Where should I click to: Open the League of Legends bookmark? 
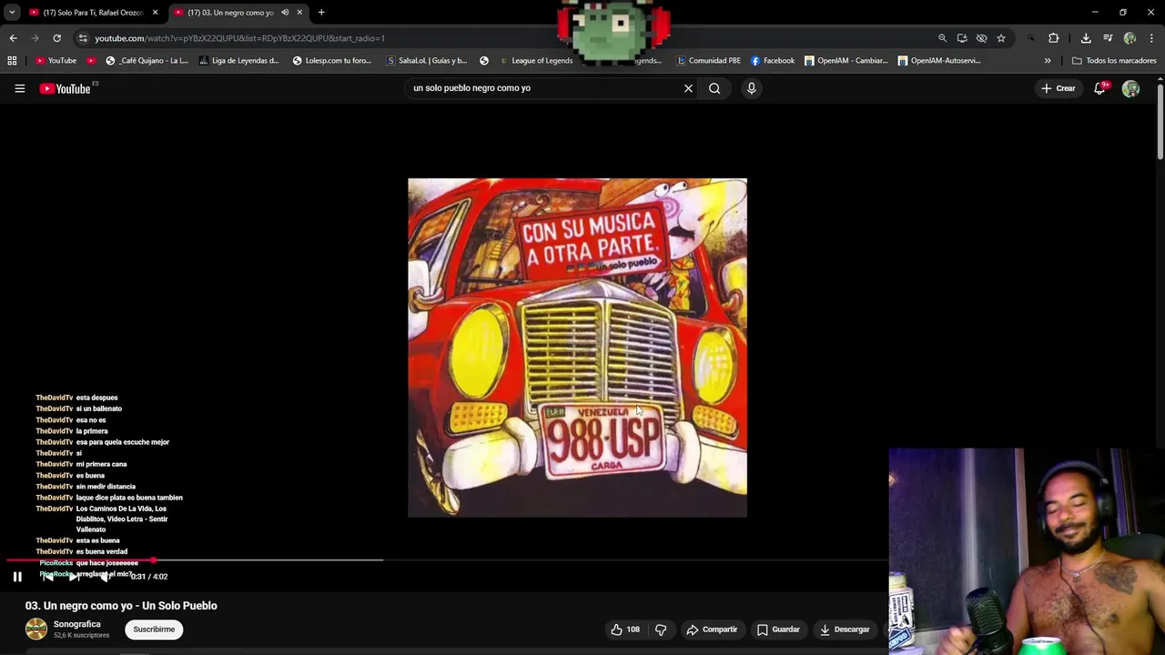pyautogui.click(x=536, y=61)
